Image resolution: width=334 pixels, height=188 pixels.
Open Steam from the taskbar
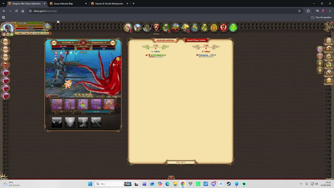coord(229,184)
